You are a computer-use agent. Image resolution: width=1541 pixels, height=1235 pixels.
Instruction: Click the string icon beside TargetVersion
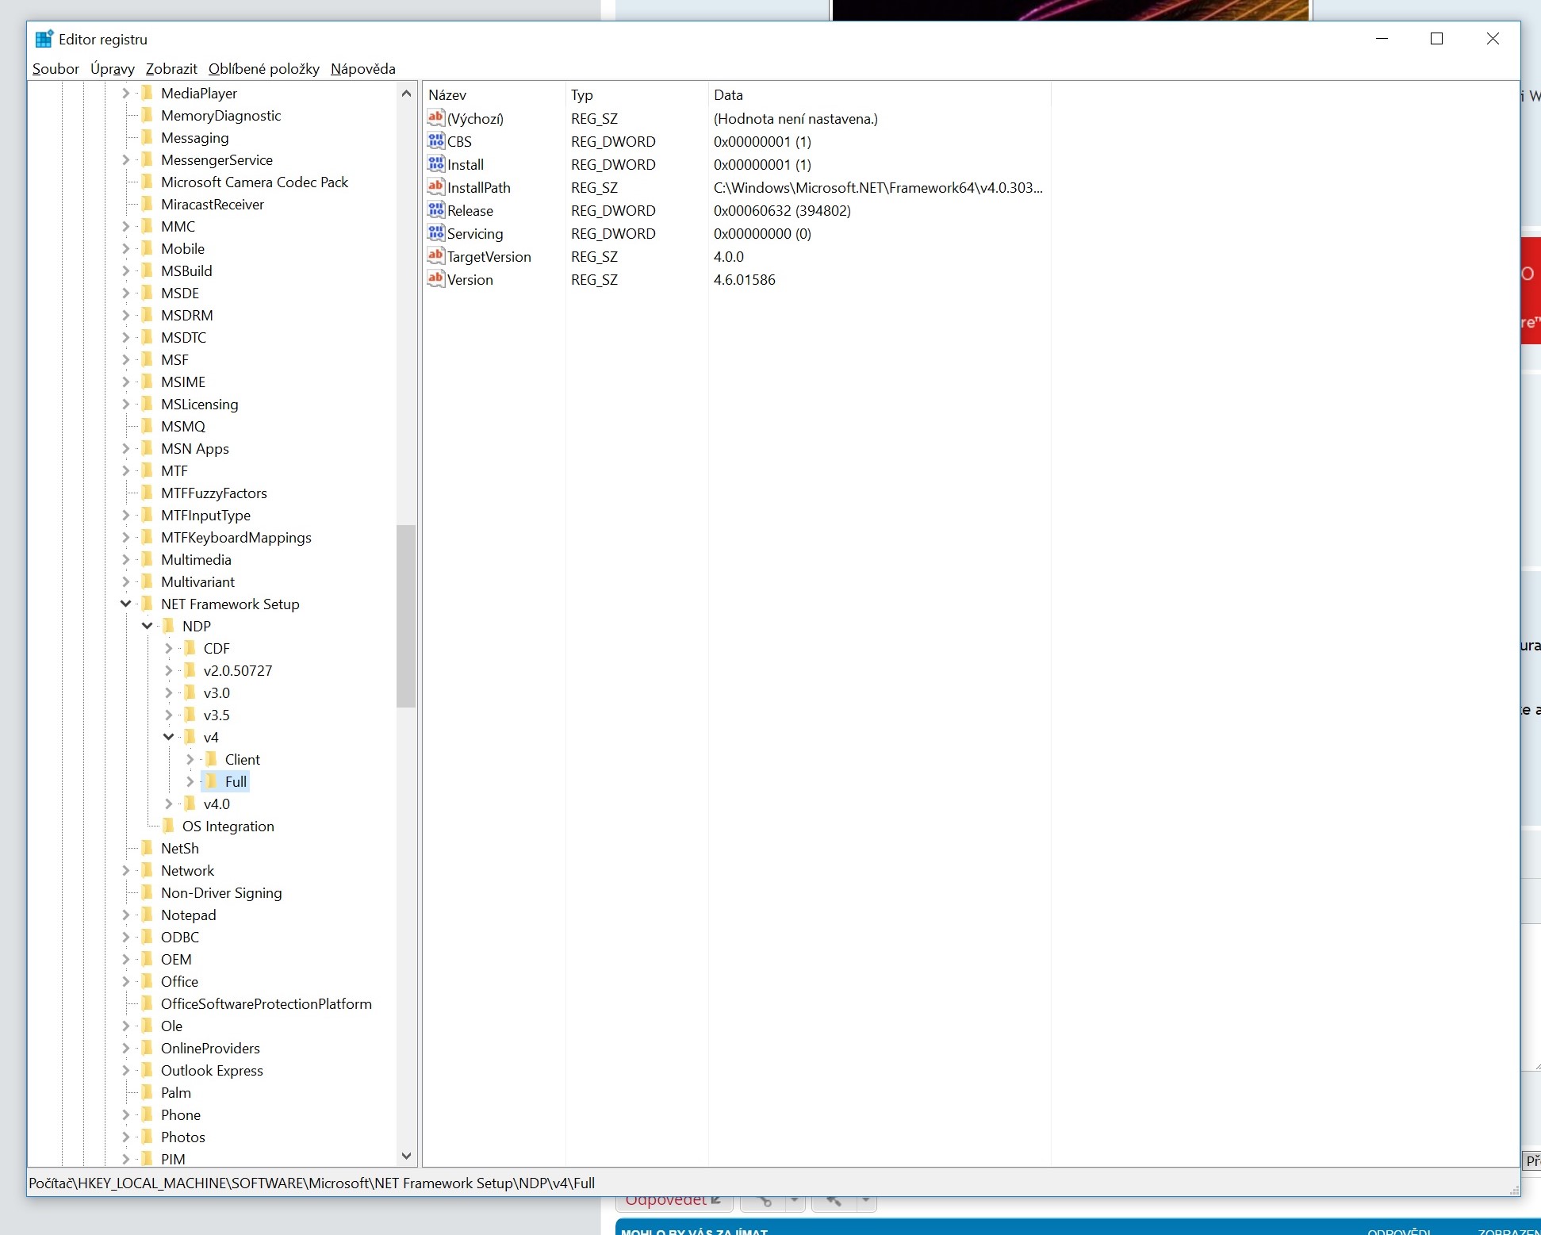click(435, 256)
